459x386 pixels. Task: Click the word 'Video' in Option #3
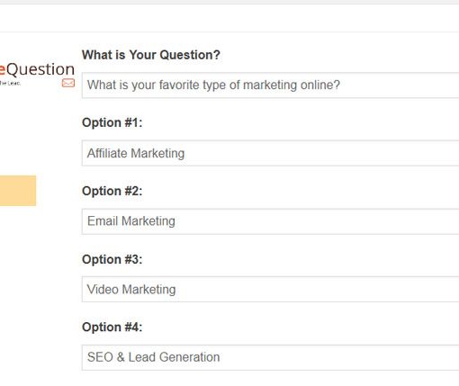[103, 290]
